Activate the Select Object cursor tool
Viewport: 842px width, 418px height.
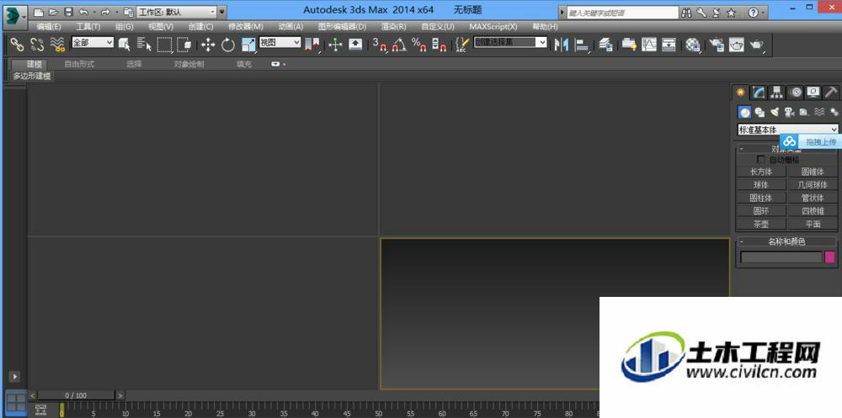(x=125, y=45)
